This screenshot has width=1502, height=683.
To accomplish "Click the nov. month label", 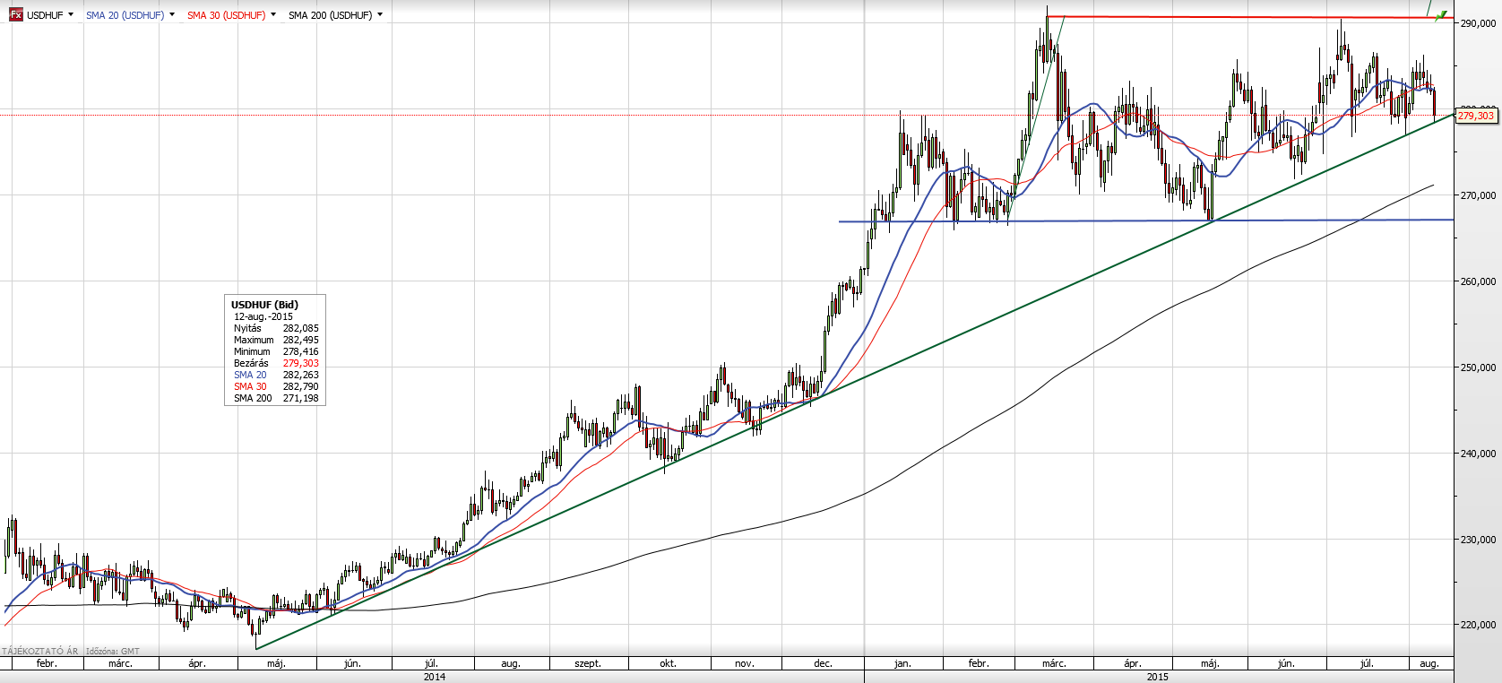I will click(x=744, y=663).
